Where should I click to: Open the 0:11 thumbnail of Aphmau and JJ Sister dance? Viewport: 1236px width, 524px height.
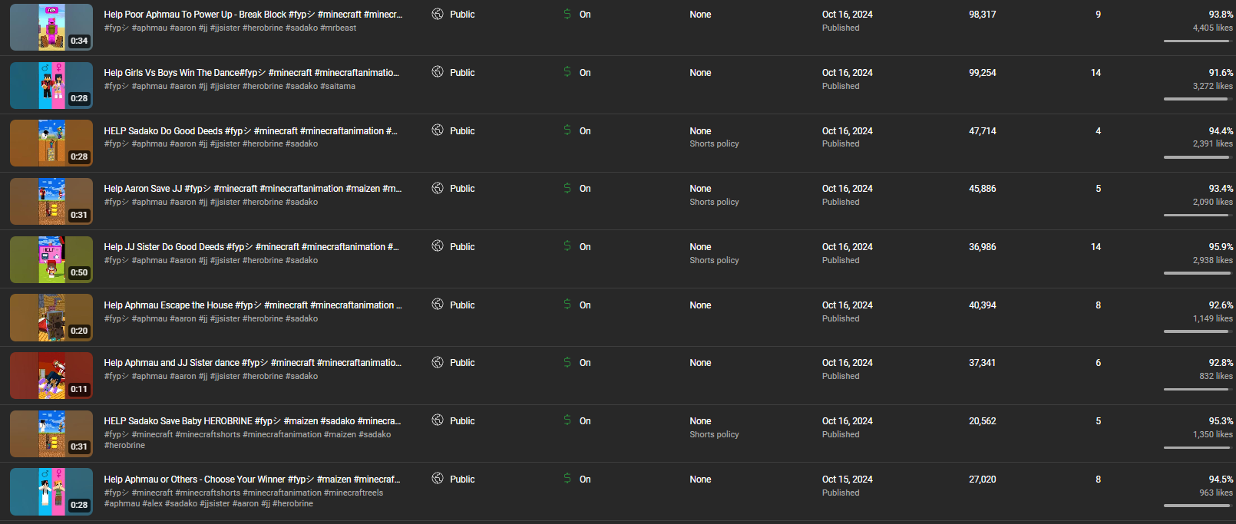pyautogui.click(x=51, y=375)
